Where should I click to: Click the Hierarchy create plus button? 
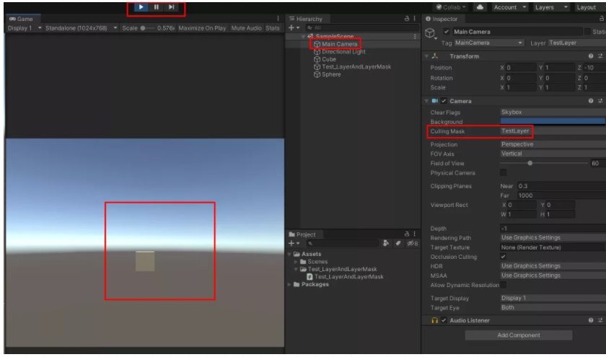tap(294, 27)
